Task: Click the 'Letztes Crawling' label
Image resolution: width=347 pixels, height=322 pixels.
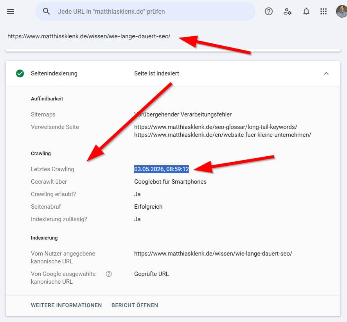Action: click(52, 169)
